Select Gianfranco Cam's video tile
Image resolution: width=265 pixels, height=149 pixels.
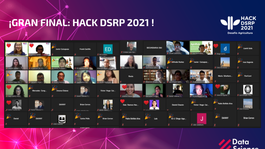click(x=154, y=62)
